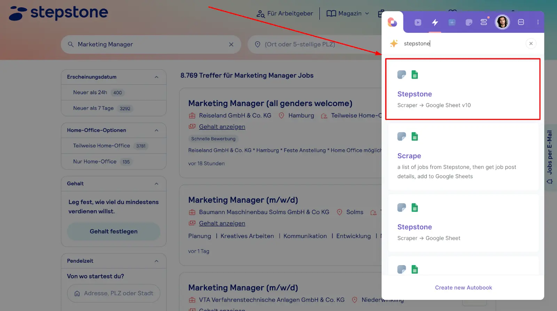The image size is (557, 311).
Task: Open the blue grid icon in extension toolbar
Action: click(x=452, y=22)
